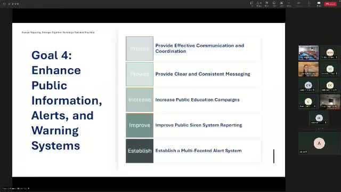341x192 pixels.
Task: Raise your hand in the meeting
Action: (x=266, y=4)
